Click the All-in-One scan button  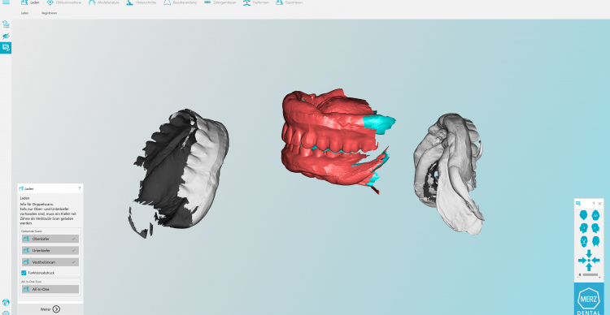[x=50, y=289]
